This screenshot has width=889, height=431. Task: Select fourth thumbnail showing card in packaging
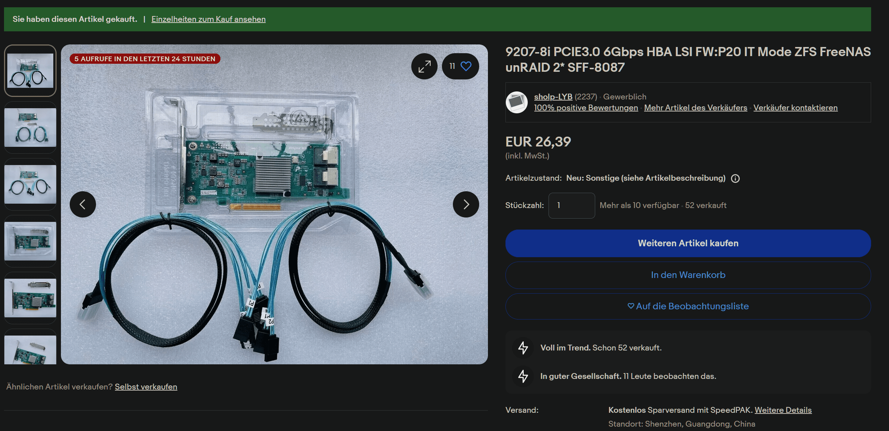pyautogui.click(x=30, y=241)
